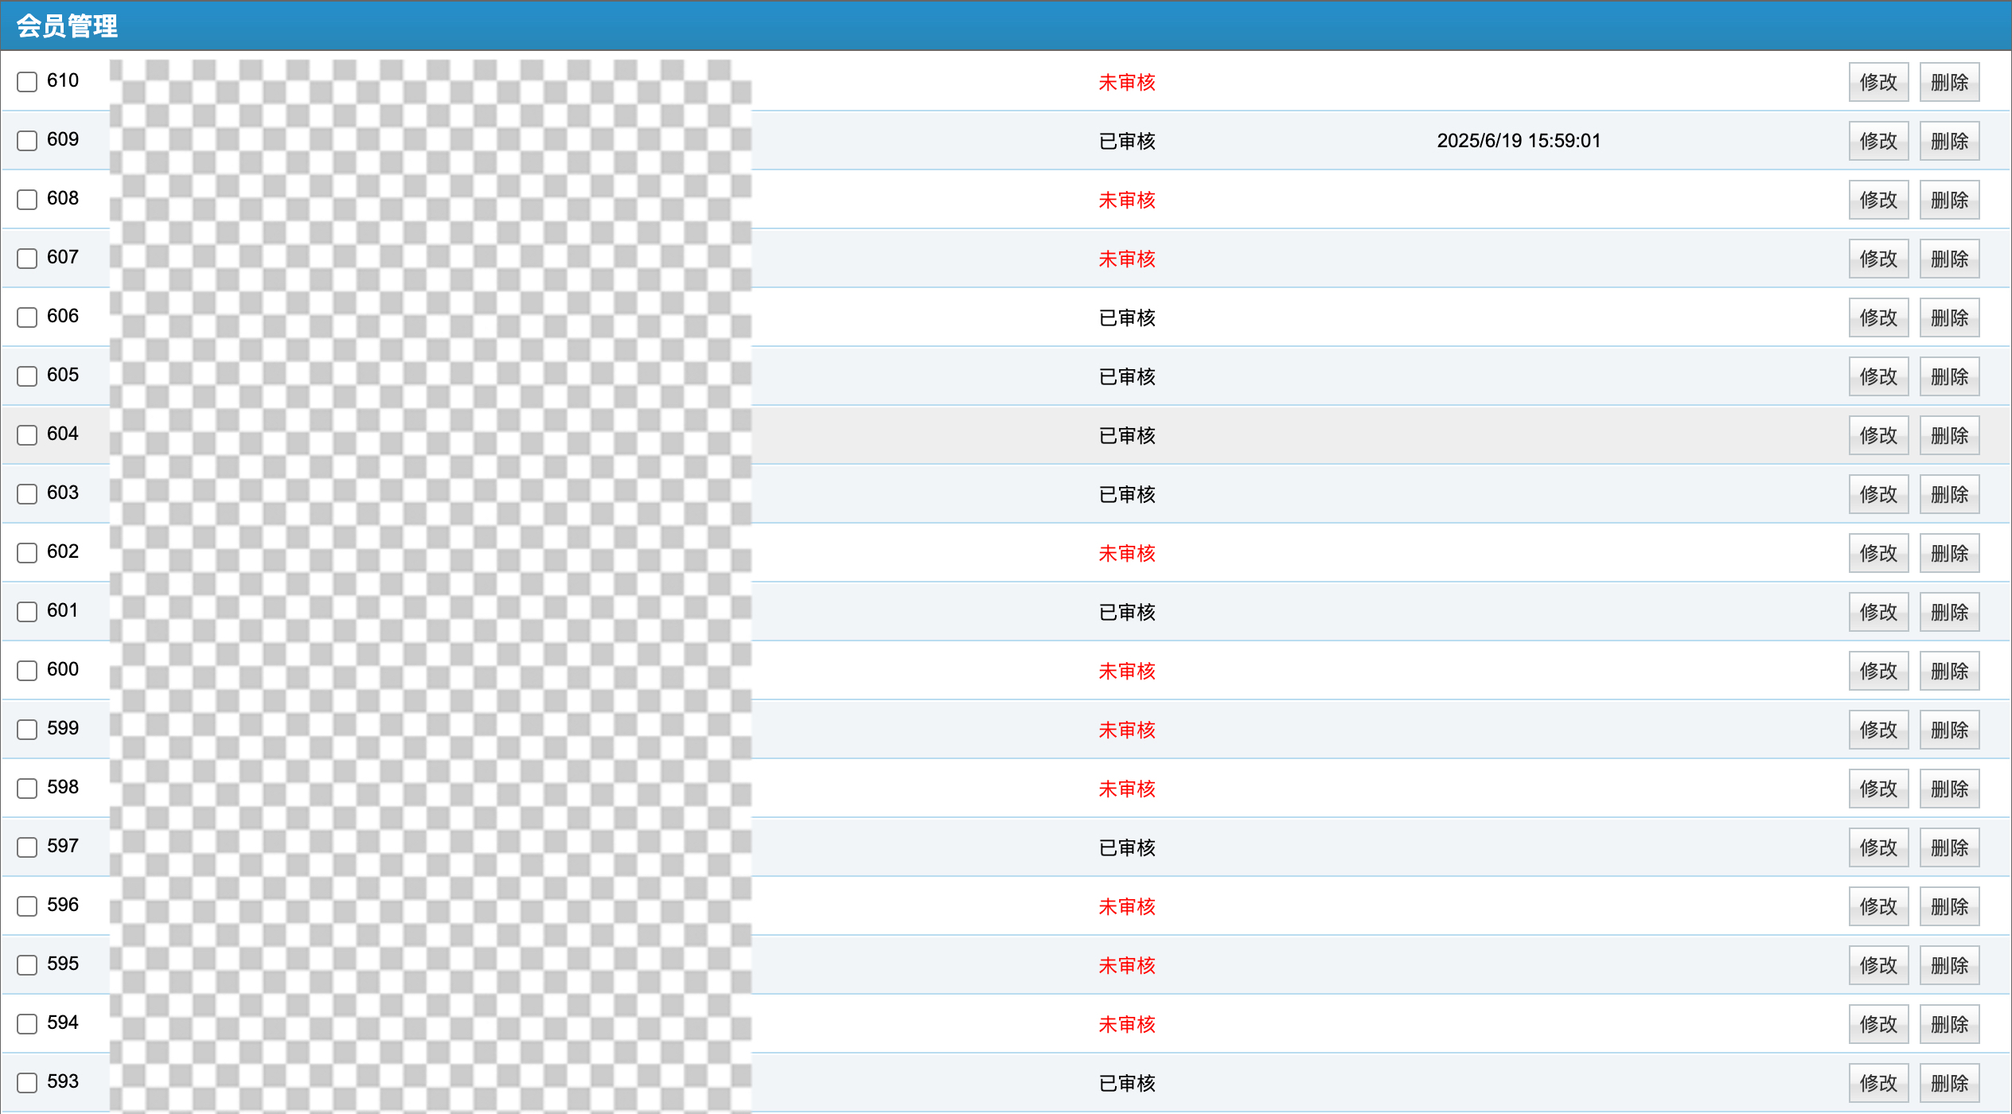Image resolution: width=2012 pixels, height=1114 pixels.
Task: Click 删除 for member 596
Action: pos(1949,906)
